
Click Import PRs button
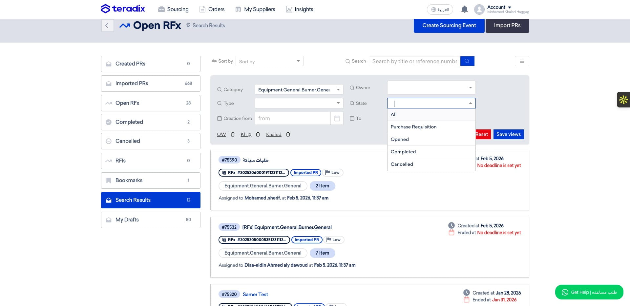click(507, 26)
